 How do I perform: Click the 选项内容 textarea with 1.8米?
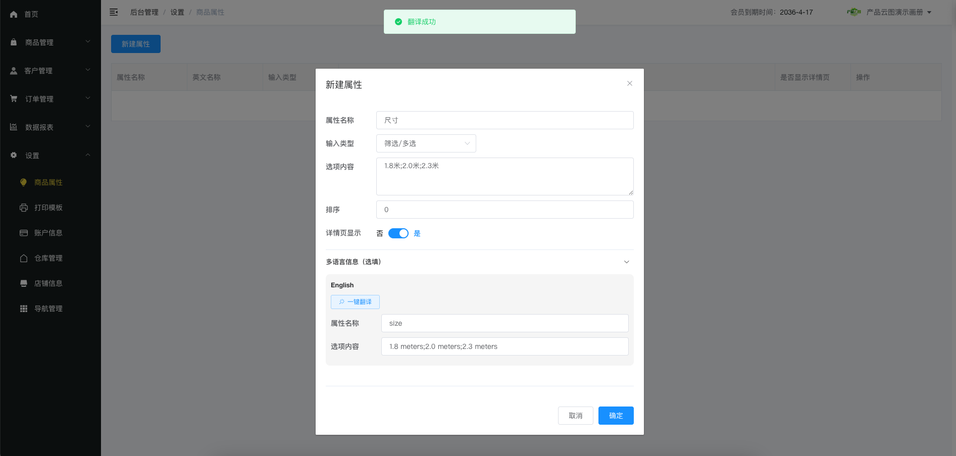pyautogui.click(x=505, y=176)
